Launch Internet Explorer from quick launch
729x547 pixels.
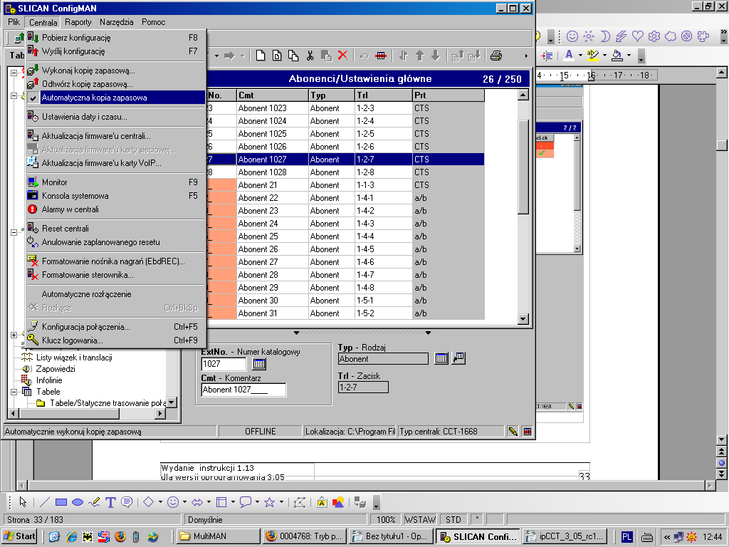coord(71,537)
